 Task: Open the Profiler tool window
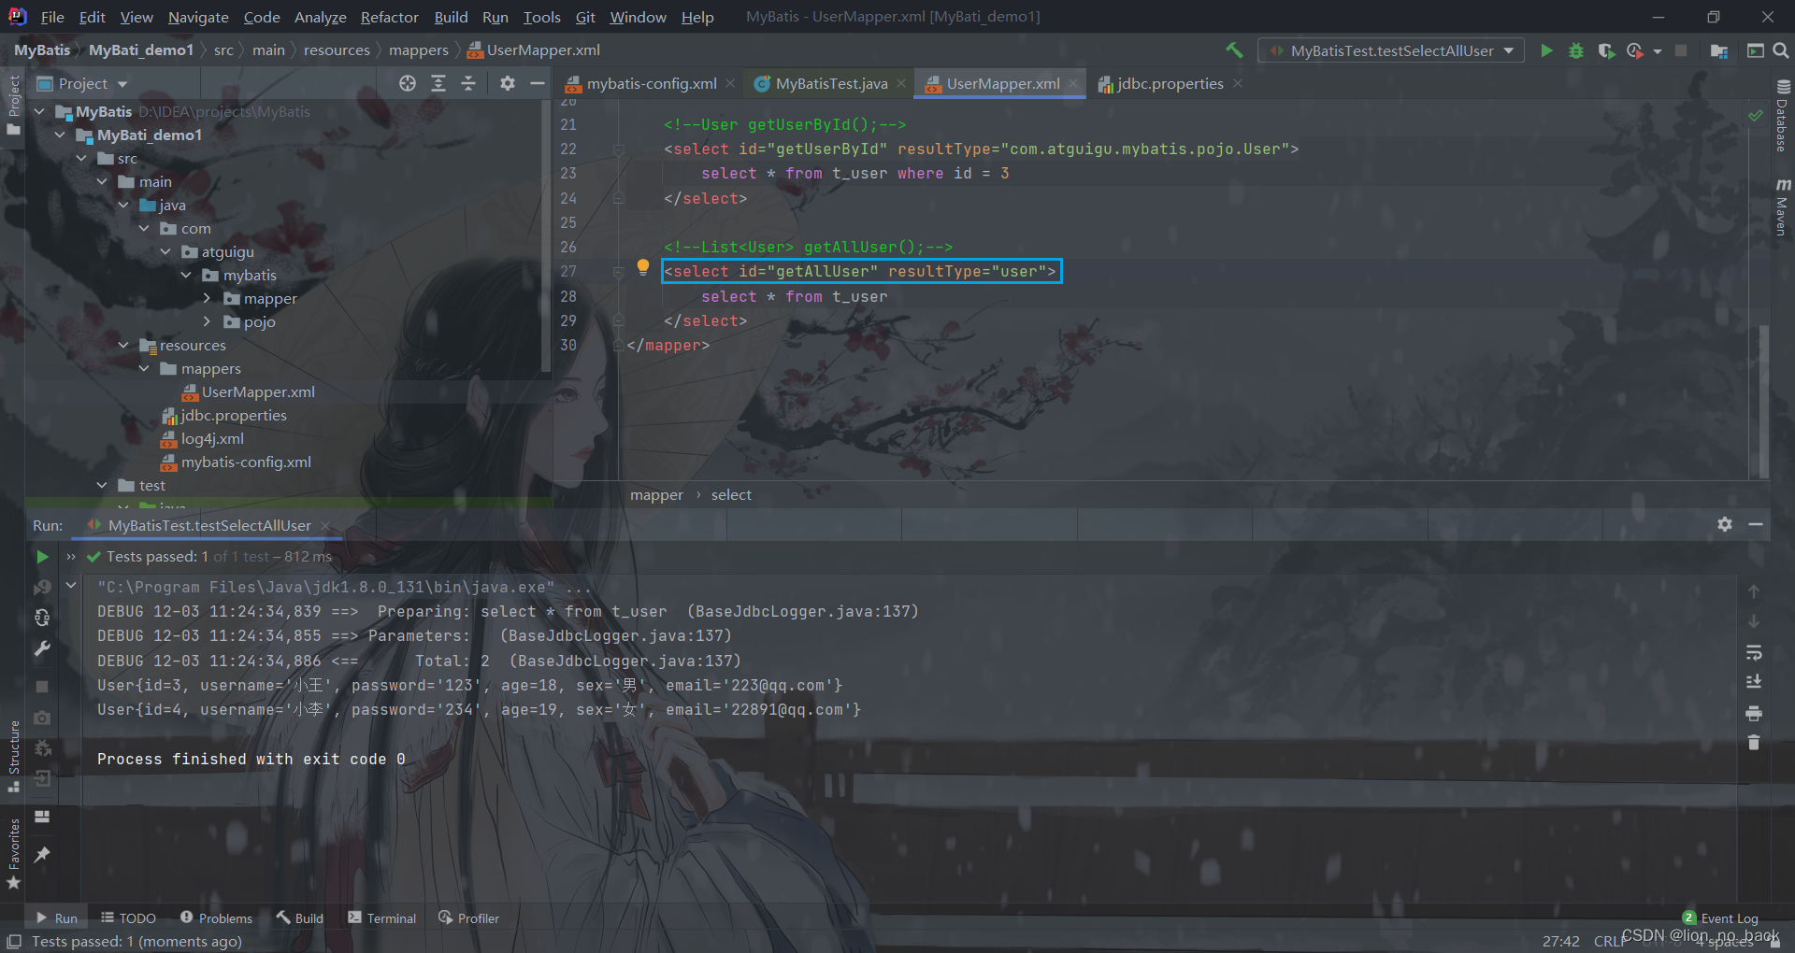pyautogui.click(x=468, y=918)
